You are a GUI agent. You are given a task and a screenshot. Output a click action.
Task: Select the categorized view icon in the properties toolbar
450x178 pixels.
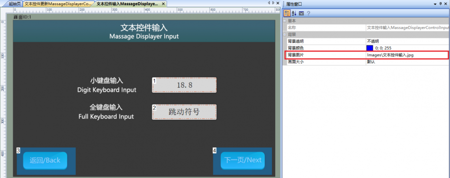pos(287,13)
